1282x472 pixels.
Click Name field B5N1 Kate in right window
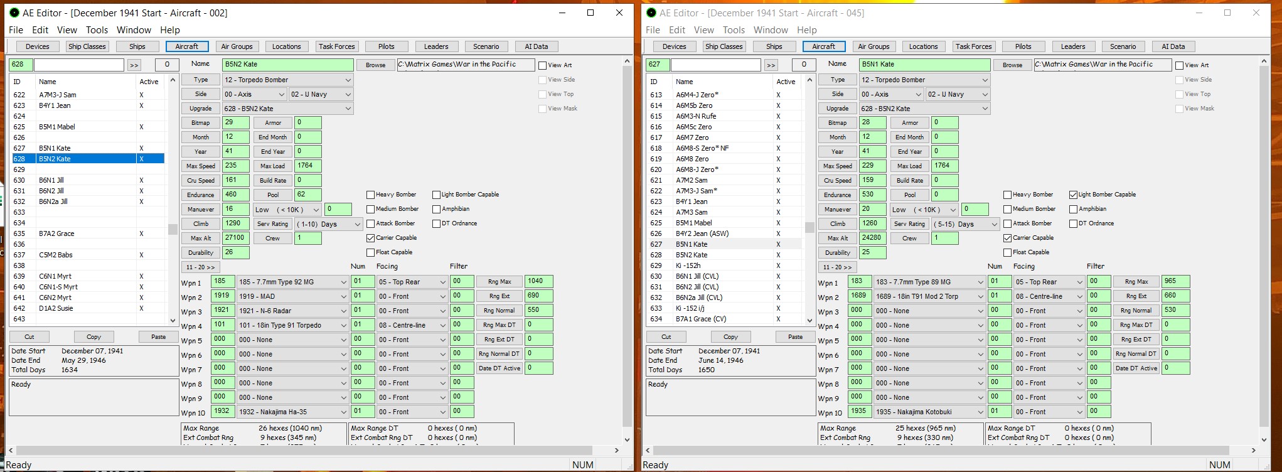pos(925,65)
